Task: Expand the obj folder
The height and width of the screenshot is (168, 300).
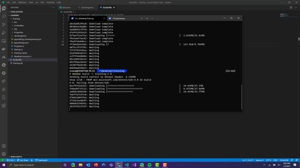Action: tap(32, 29)
